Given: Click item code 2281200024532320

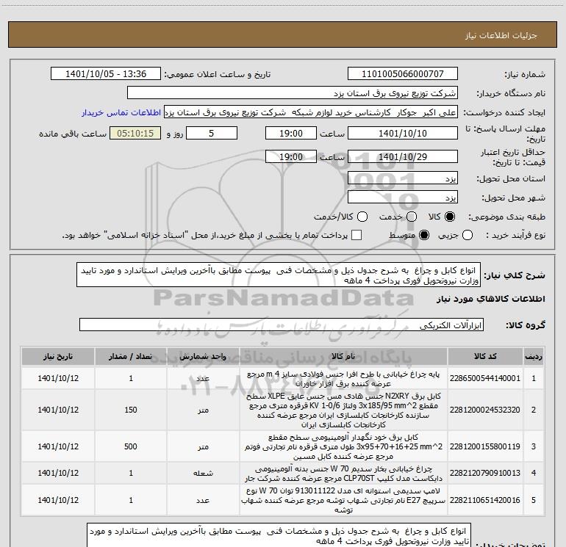Looking at the screenshot, I should coord(485,410).
